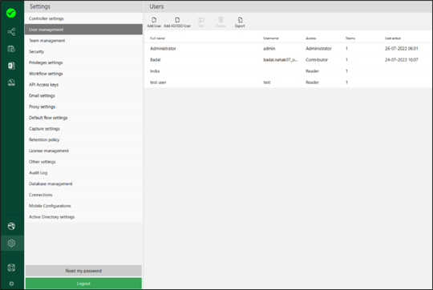The width and height of the screenshot is (433, 290).
Task: Click the globe icon in sidebar
Action: pyautogui.click(x=11, y=226)
